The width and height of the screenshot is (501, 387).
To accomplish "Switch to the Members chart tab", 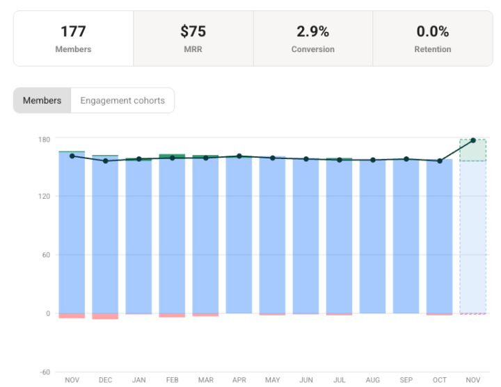I will point(42,100).
